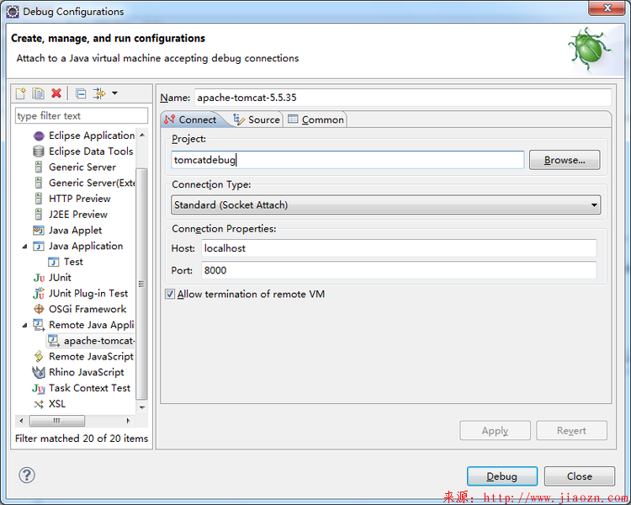This screenshot has width=631, height=505.
Task: Click the Rhino JavaScript icon
Action: [39, 373]
